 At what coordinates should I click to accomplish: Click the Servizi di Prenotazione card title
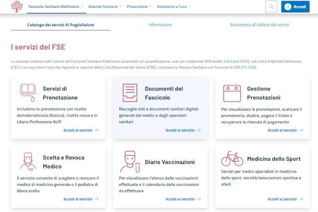[60, 93]
